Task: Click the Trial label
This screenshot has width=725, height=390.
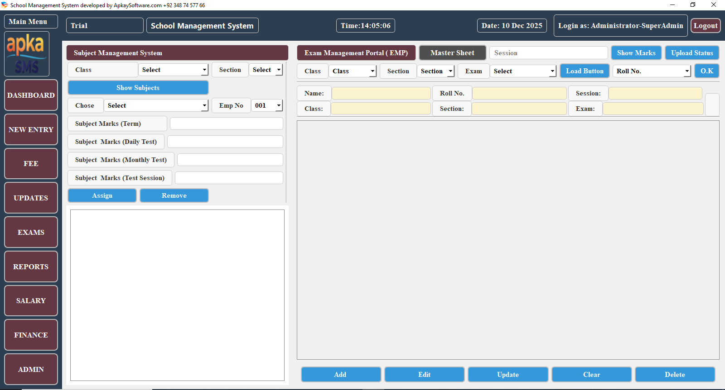Action: click(105, 25)
